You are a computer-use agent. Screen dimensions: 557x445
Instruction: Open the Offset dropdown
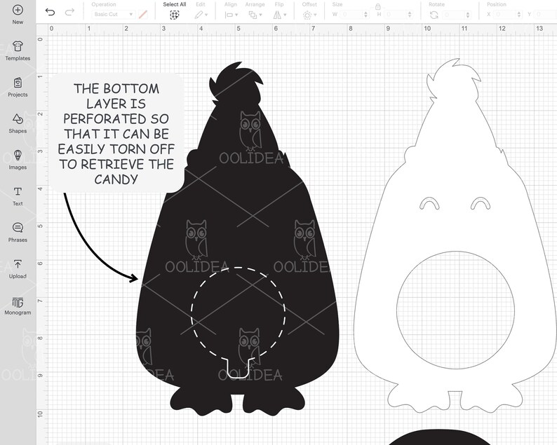[309, 15]
